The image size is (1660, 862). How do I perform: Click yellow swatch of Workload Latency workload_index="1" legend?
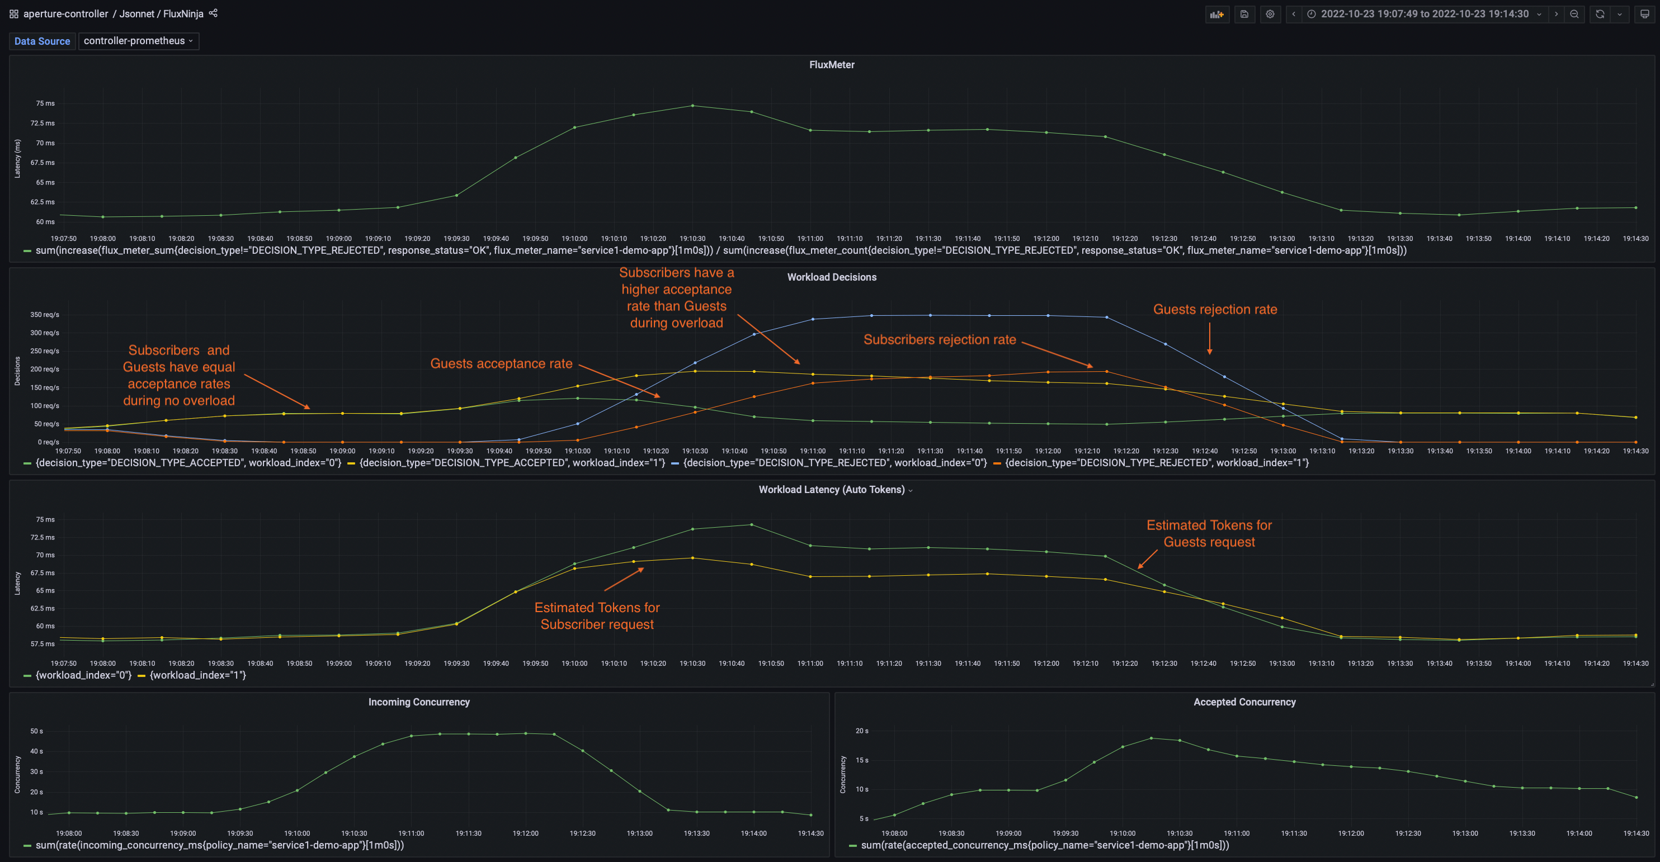point(141,676)
